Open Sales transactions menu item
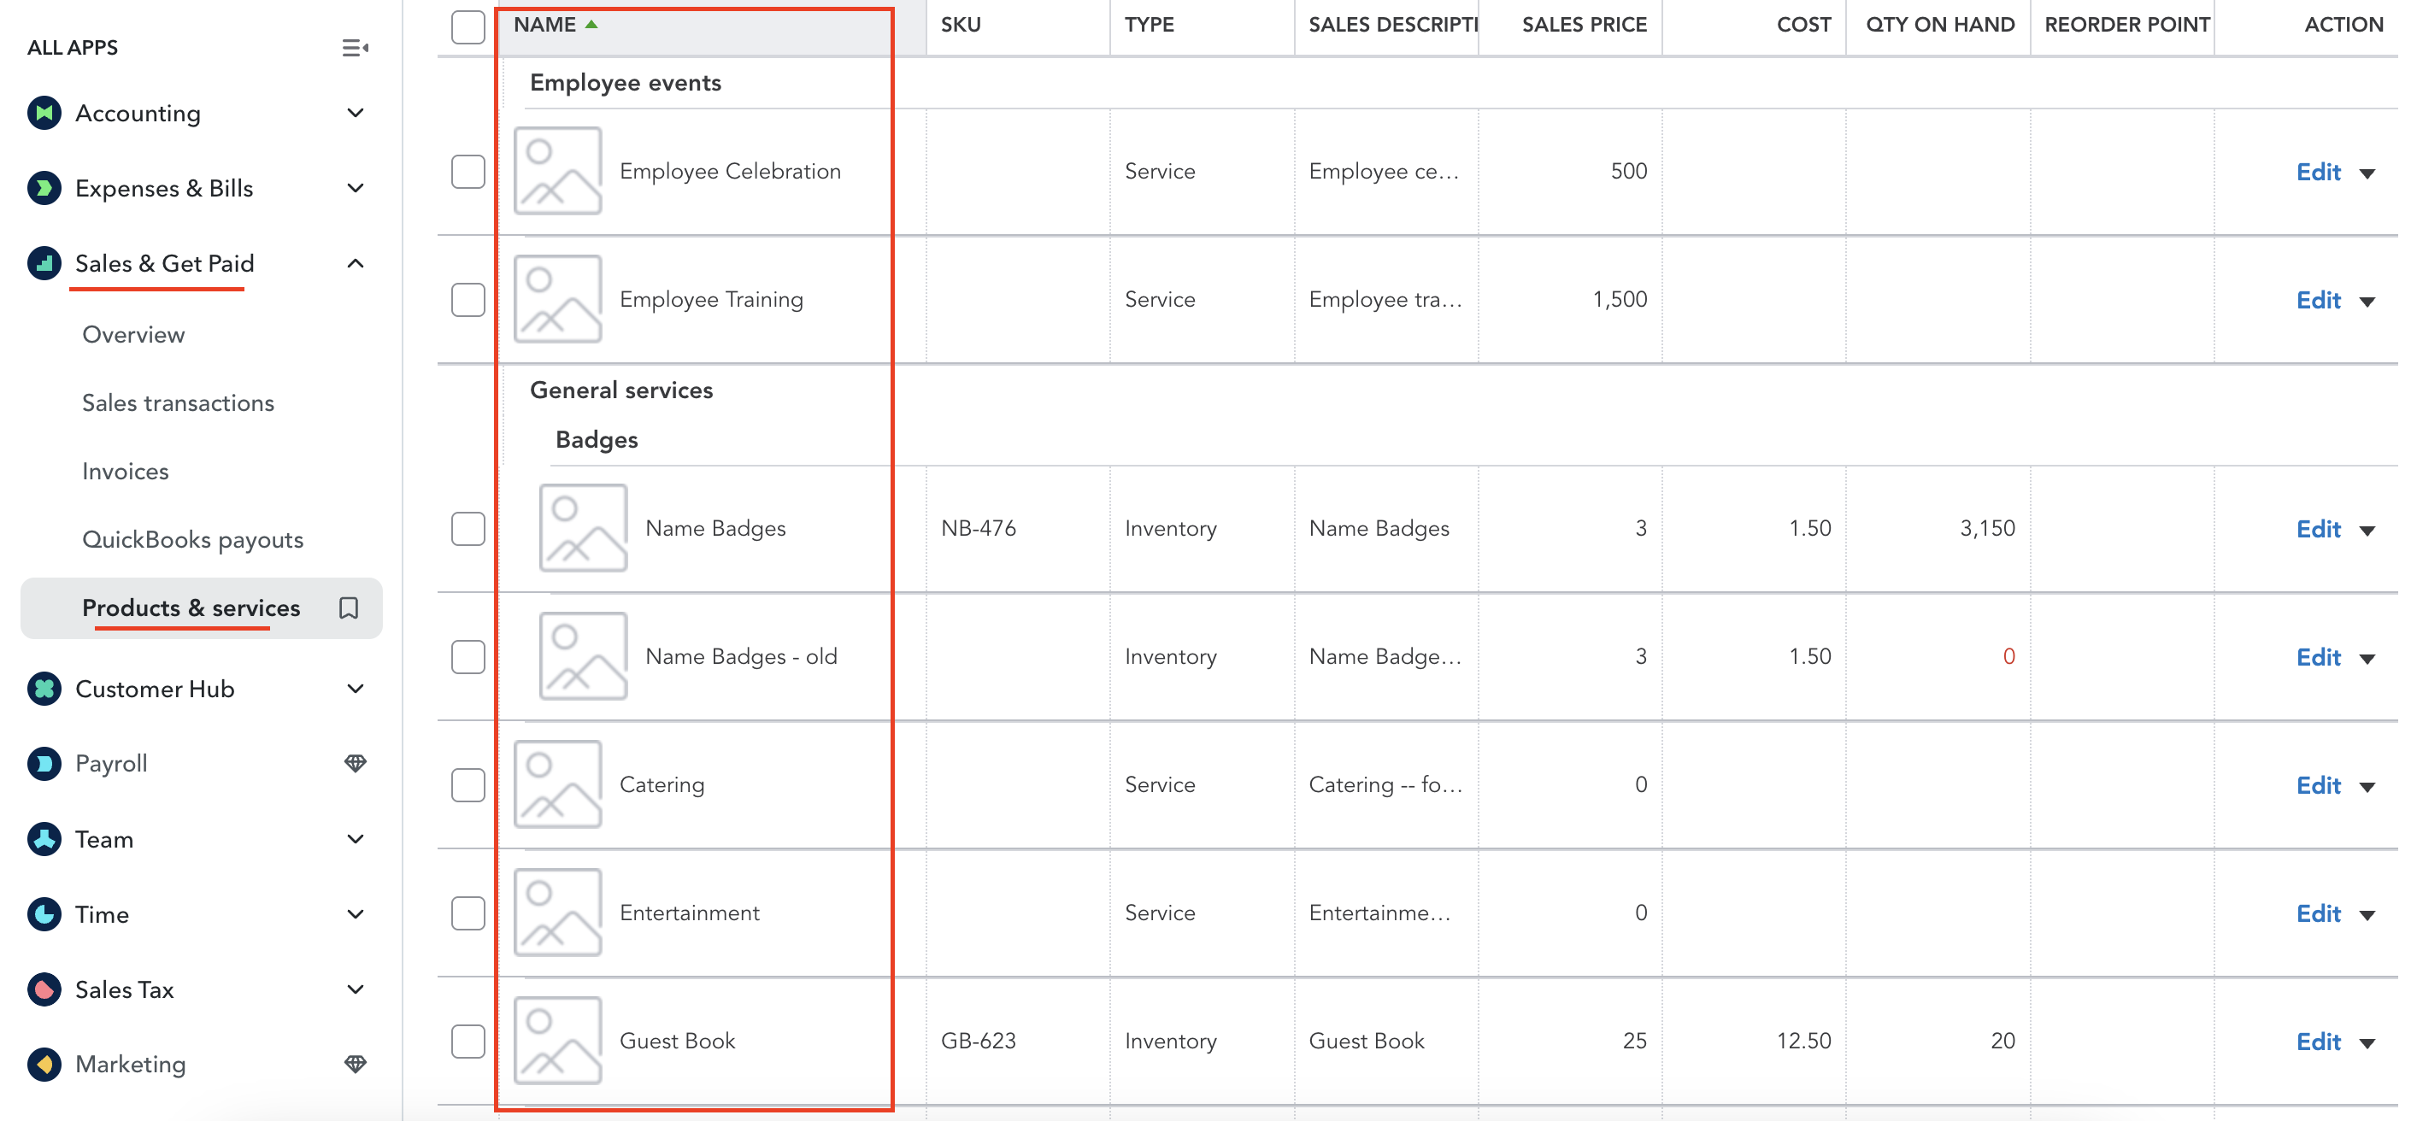Screen dimensions: 2417x1121 179,403
